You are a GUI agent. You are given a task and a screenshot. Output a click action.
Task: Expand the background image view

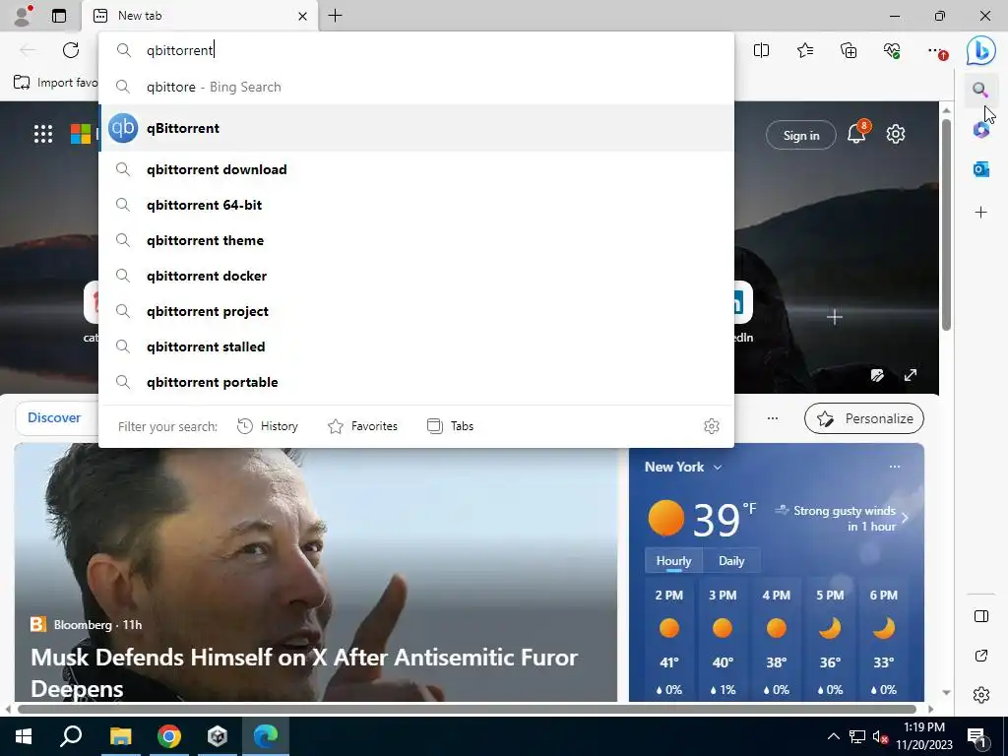click(x=911, y=375)
